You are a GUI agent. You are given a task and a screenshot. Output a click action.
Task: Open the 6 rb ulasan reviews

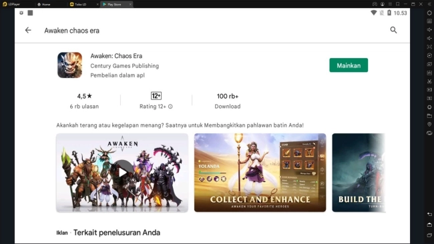84,107
